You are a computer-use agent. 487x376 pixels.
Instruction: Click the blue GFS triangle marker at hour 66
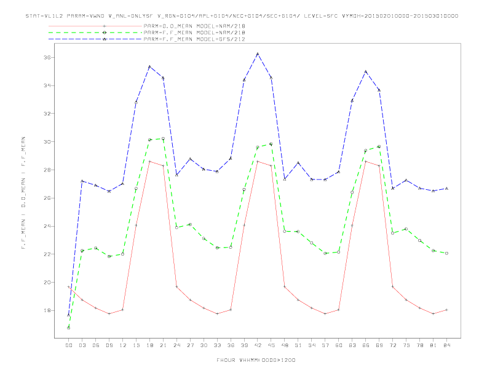point(366,72)
